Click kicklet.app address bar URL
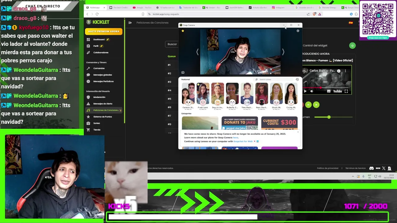This screenshot has width=397, height=223. click(166, 14)
